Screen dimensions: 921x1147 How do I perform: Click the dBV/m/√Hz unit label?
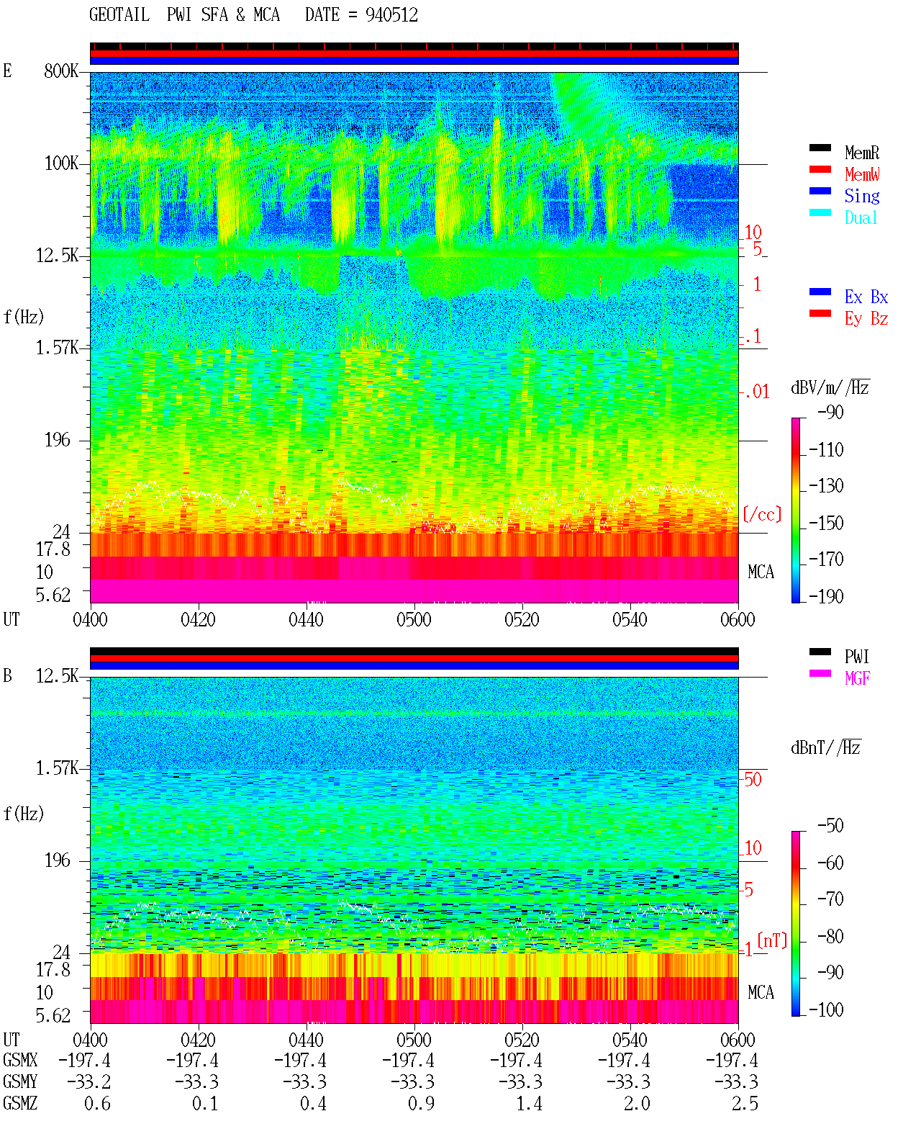pos(830,387)
